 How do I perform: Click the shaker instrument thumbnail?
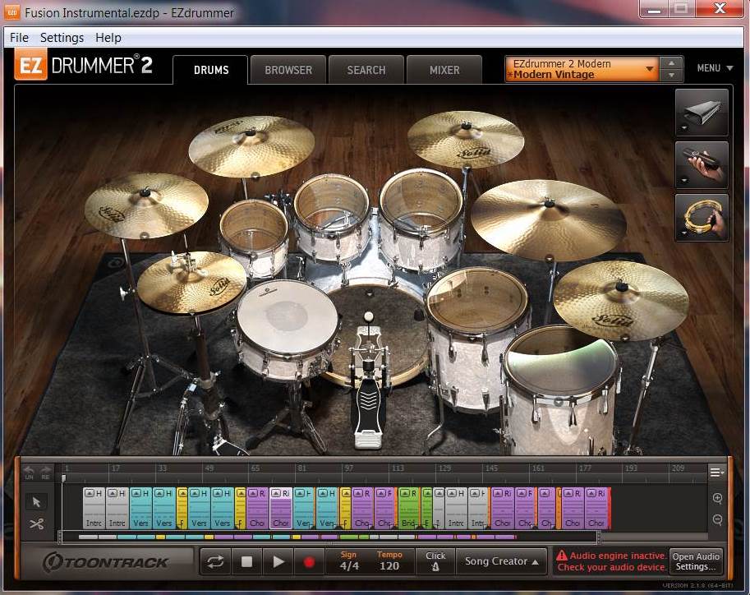tap(702, 165)
